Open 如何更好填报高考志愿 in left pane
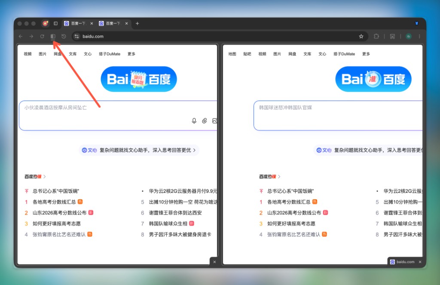 point(56,223)
